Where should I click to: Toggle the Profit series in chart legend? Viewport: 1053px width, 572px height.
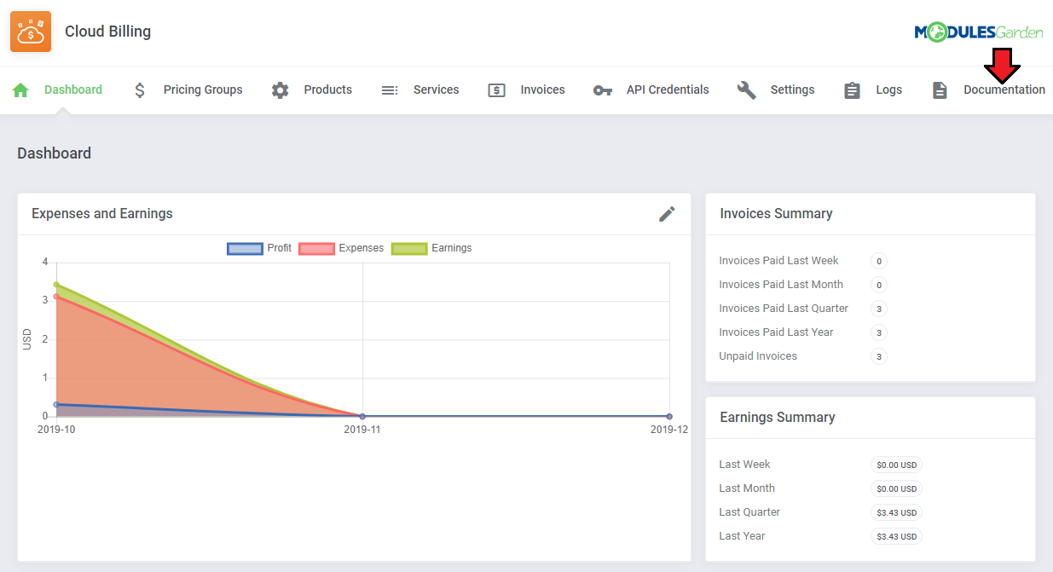coord(279,248)
